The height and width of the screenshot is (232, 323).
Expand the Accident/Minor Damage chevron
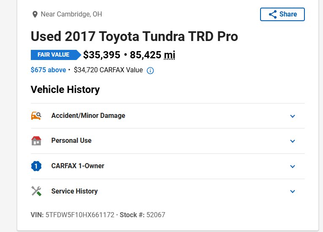[x=293, y=116]
